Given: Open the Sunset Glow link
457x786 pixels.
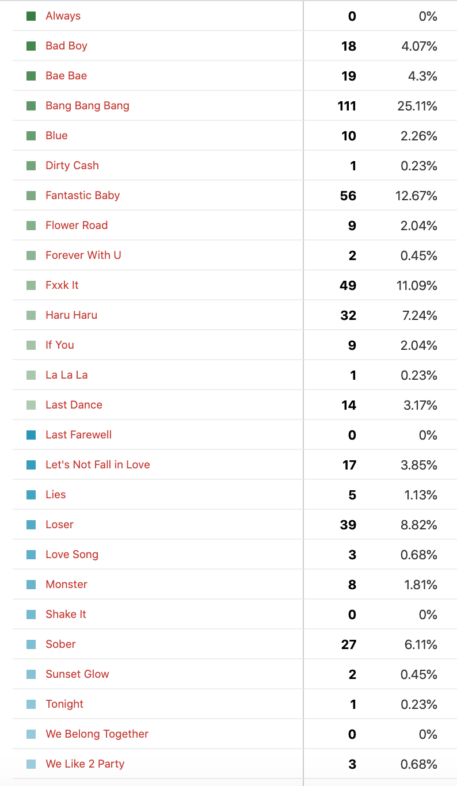Looking at the screenshot, I should [x=78, y=674].
